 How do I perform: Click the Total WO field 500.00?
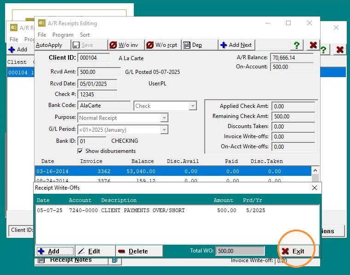[x=240, y=251]
